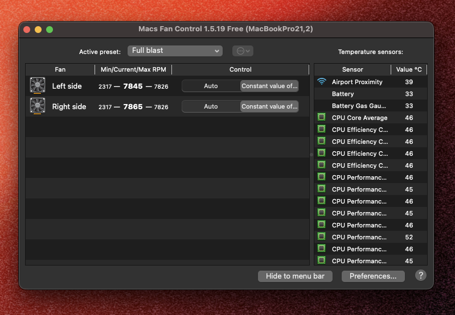Set Right side fan to Auto
Screen dimensions: 455x315
[211, 106]
